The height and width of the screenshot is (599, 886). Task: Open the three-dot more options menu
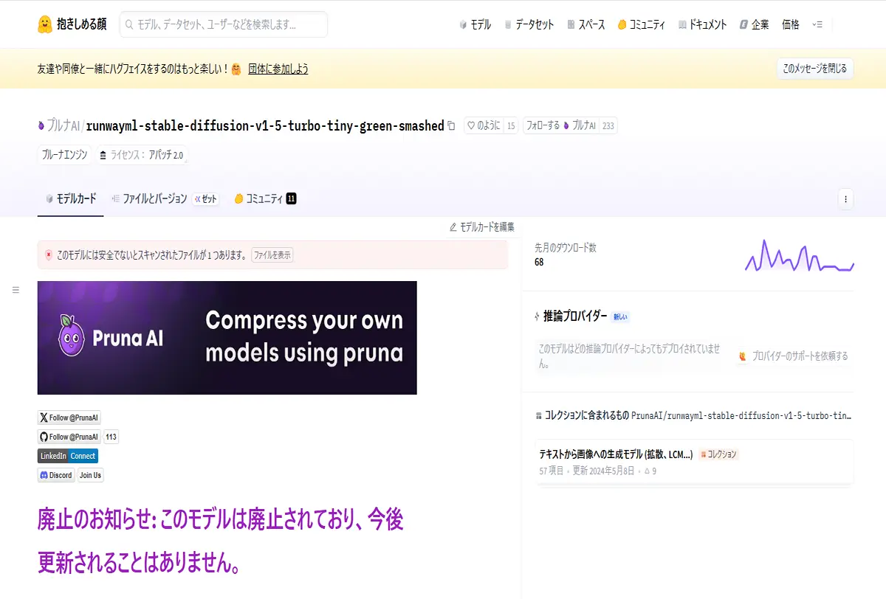[846, 198]
